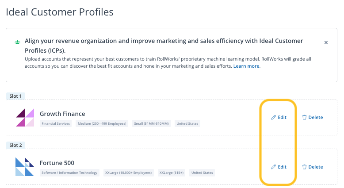The height and width of the screenshot is (188, 344).
Task: Click the Growth Finance purple triangle logo
Action: pos(25,117)
